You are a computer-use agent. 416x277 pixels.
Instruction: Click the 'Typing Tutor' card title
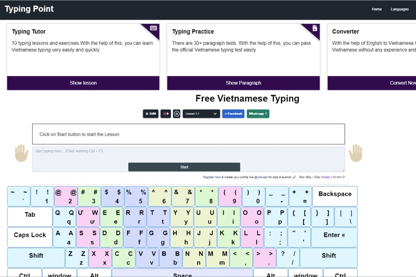[29, 32]
